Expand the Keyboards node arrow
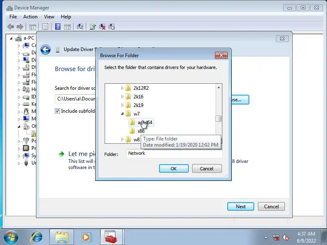The height and width of the screenshot is (245, 327). 19,104
